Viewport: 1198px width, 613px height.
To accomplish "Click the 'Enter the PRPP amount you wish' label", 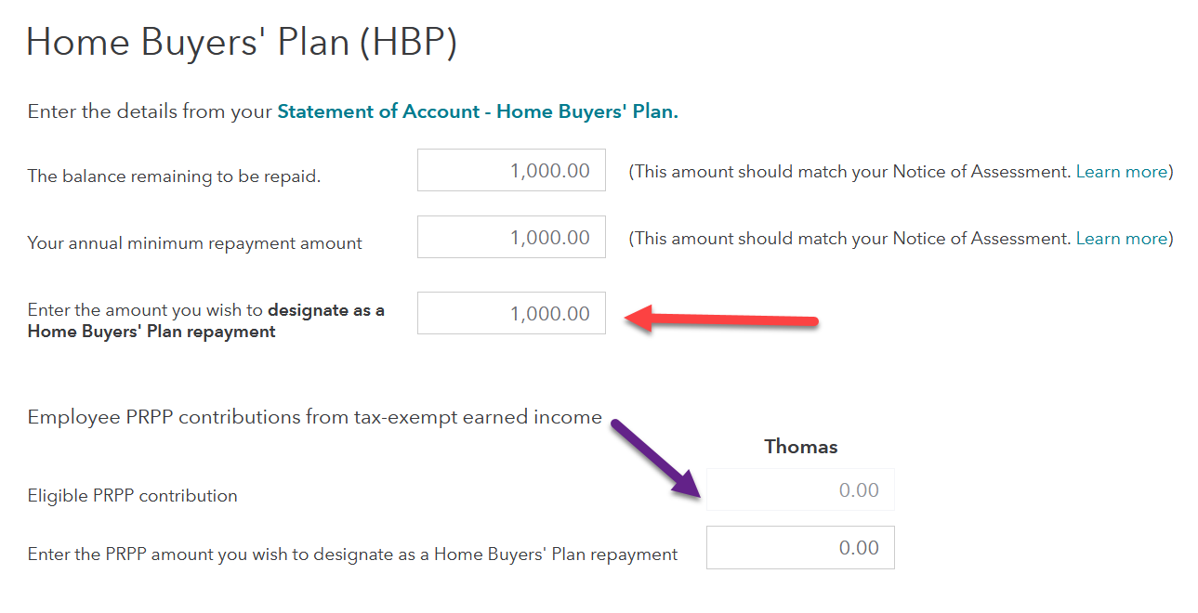I will click(x=352, y=554).
